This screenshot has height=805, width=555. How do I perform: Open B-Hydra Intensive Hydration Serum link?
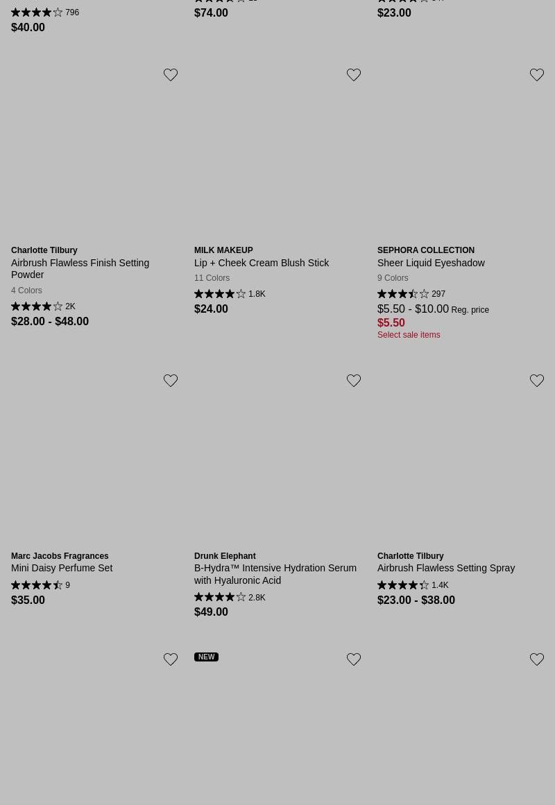coord(275,574)
